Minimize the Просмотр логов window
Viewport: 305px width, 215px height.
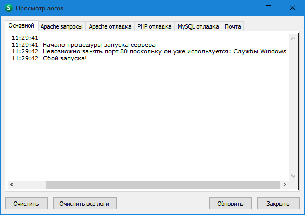coord(245,8)
